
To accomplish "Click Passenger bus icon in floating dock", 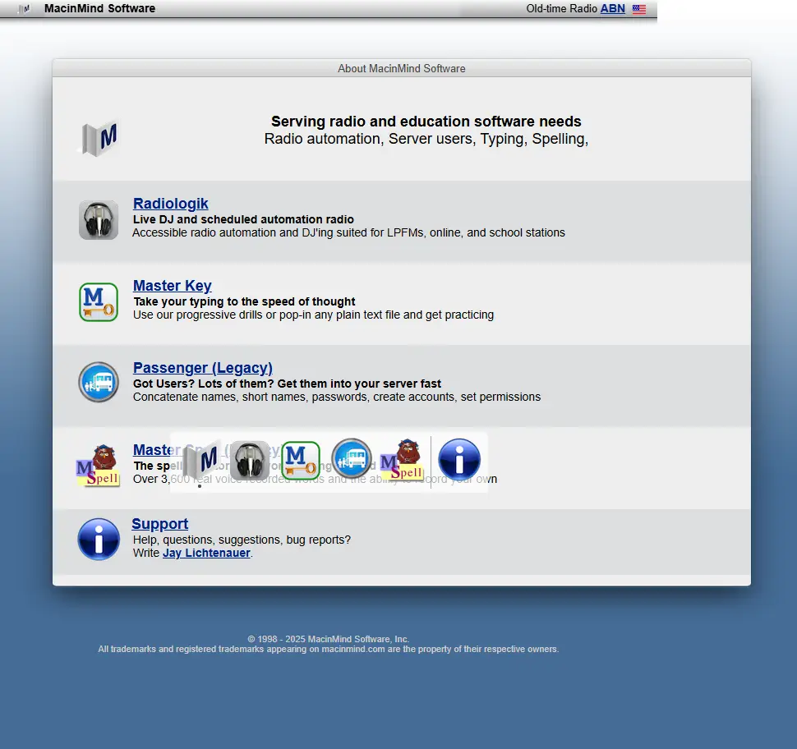I will pyautogui.click(x=352, y=459).
